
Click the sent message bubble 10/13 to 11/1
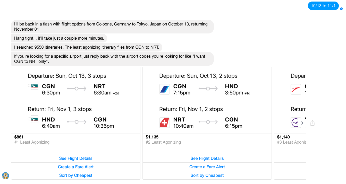(x=323, y=6)
